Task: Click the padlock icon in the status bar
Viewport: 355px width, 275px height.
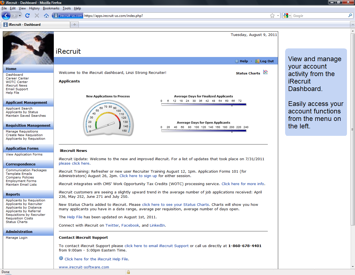Action: point(128,272)
